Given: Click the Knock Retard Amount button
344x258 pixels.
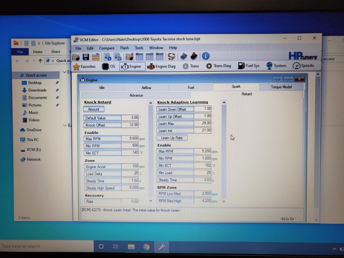Looking at the screenshot, I should (x=94, y=109).
